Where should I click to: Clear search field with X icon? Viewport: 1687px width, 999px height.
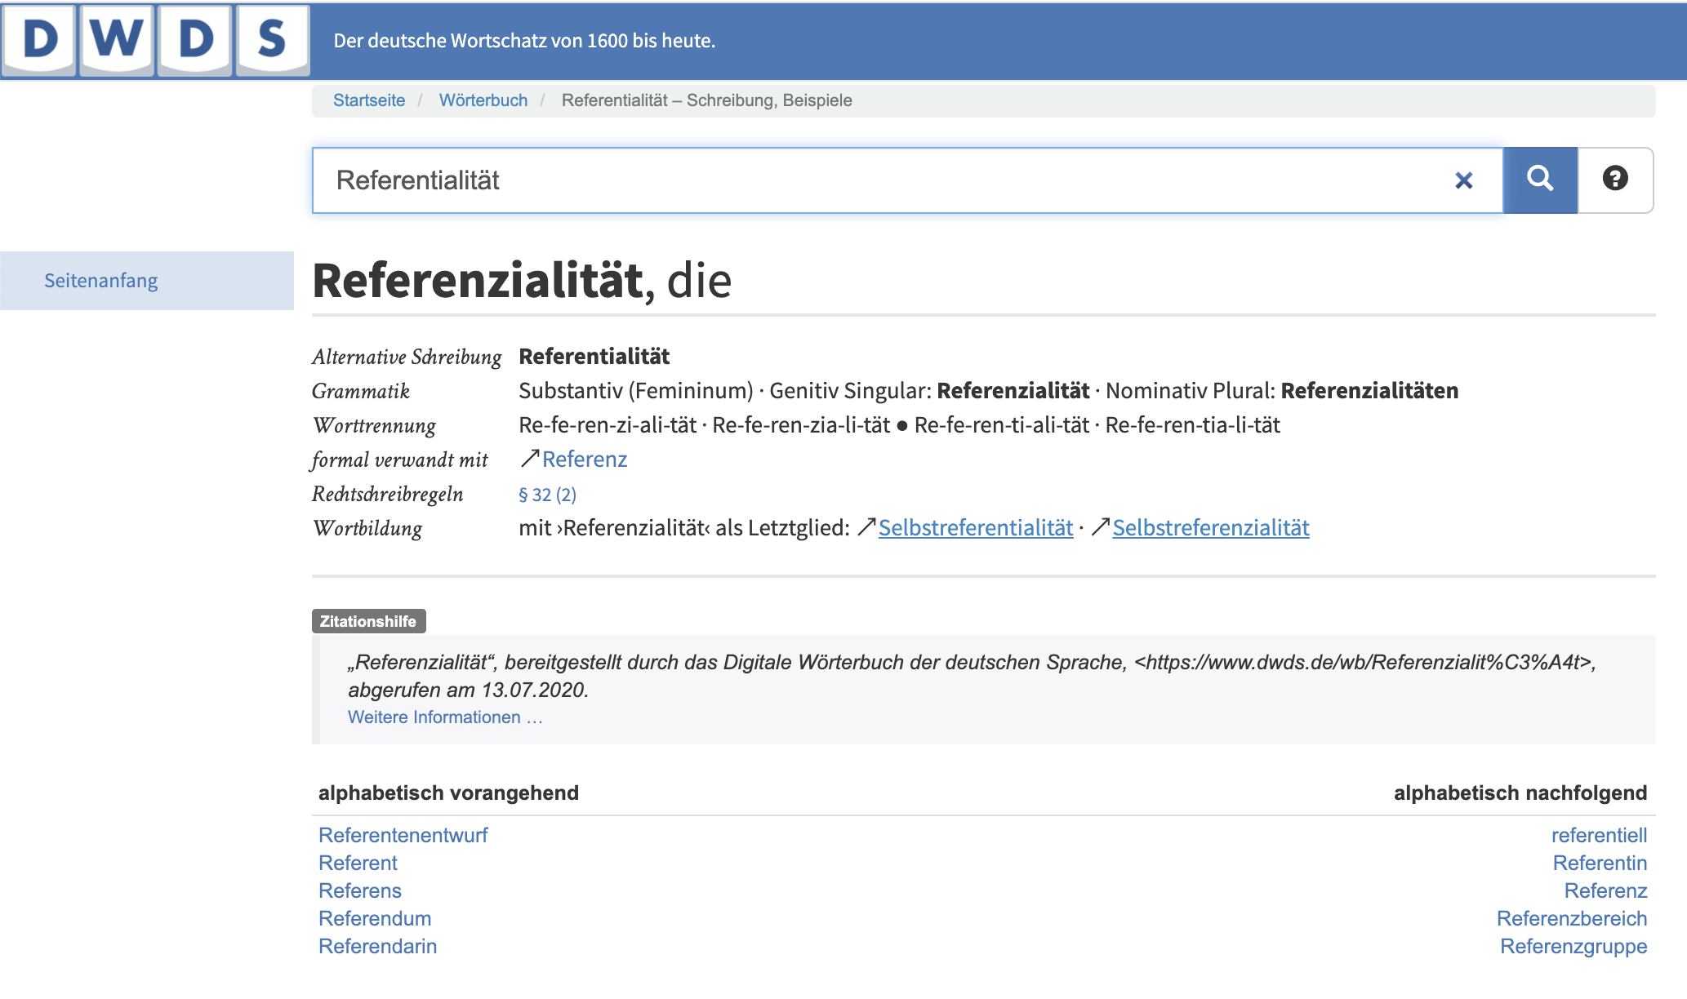click(x=1463, y=180)
